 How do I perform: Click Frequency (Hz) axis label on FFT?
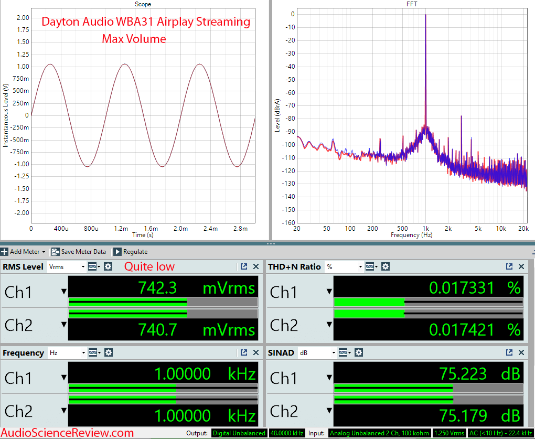click(x=412, y=235)
